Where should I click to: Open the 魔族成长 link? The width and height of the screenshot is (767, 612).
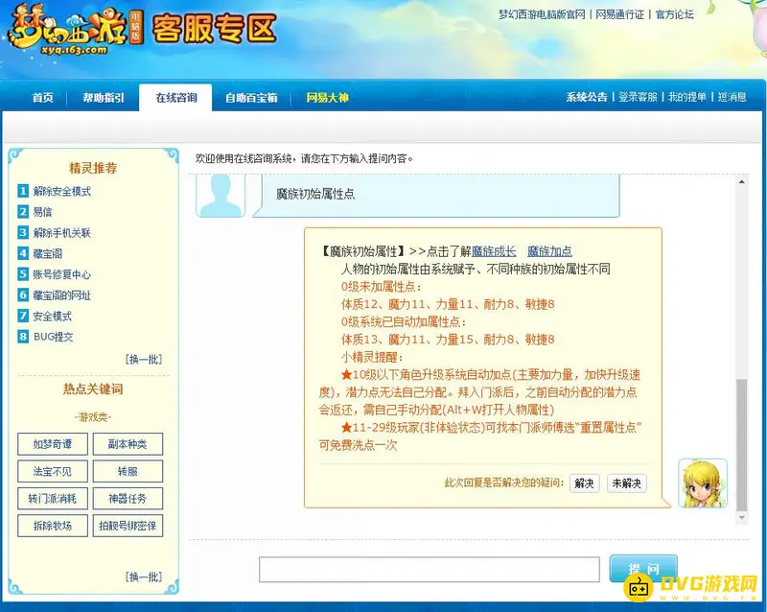point(494,251)
